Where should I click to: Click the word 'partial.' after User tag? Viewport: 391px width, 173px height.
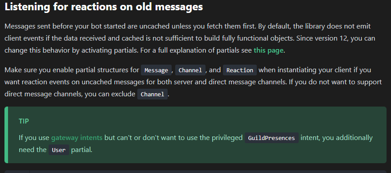(x=82, y=150)
